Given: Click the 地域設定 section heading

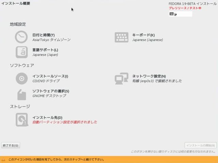Looking at the screenshot, I should [x=18, y=24].
